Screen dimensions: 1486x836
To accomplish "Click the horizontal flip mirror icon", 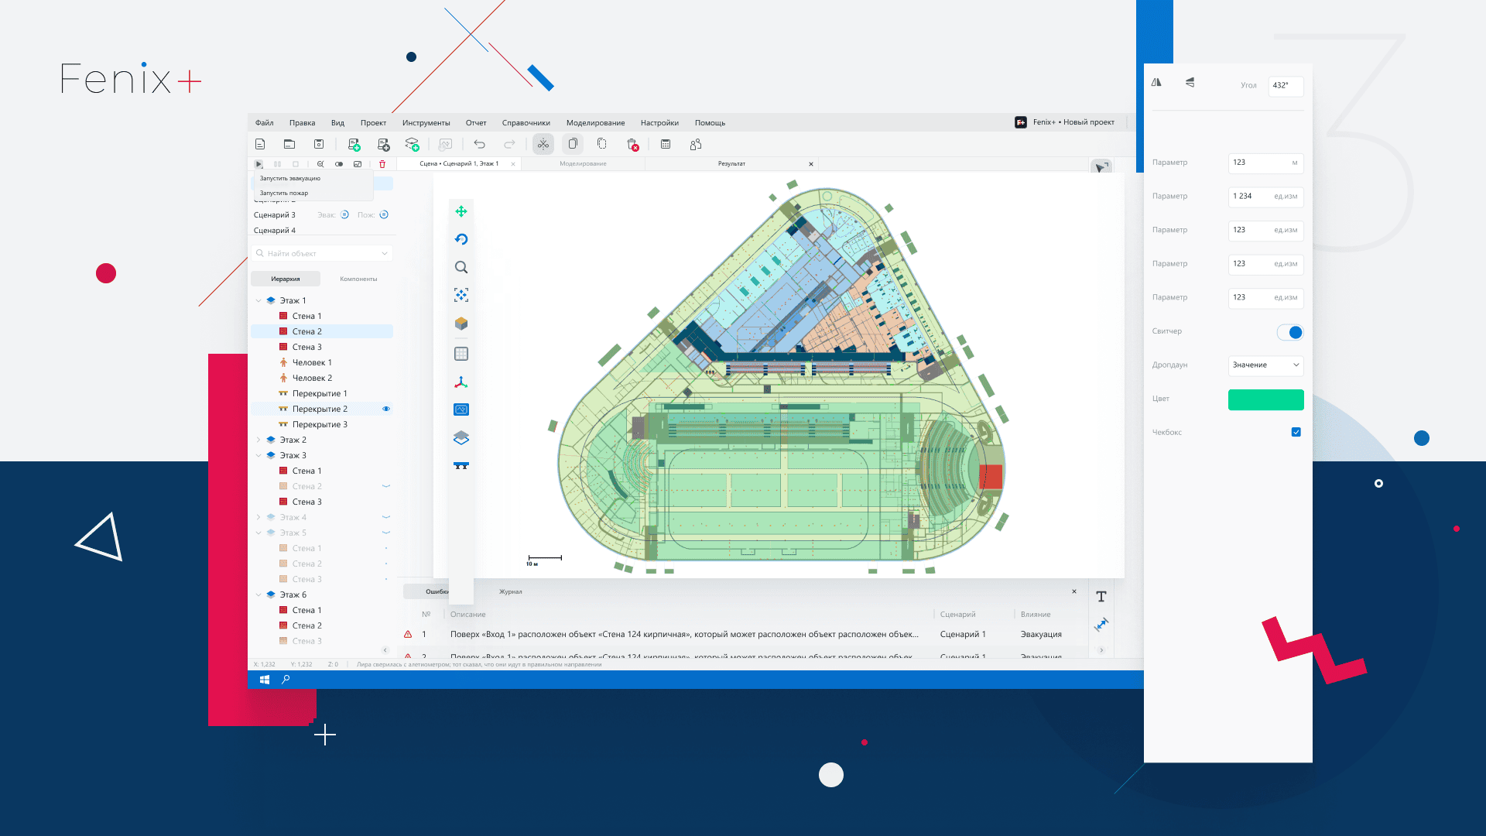I will pos(1156,82).
